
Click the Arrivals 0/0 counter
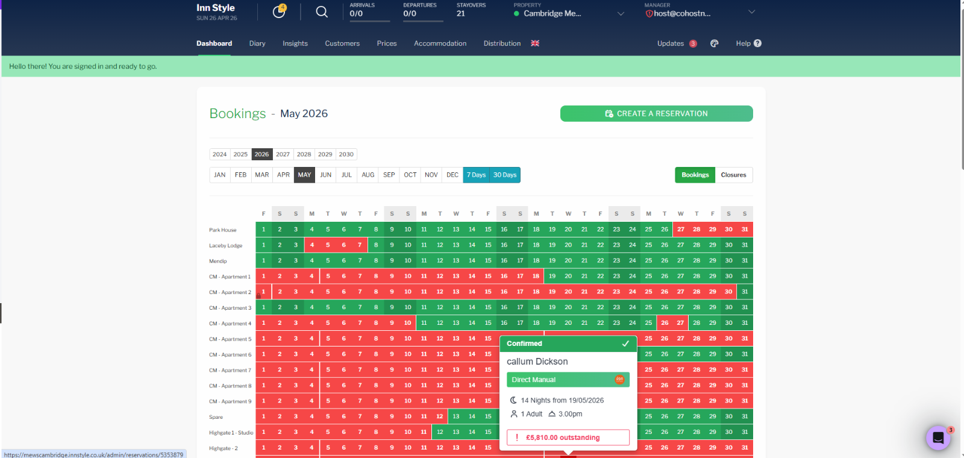pyautogui.click(x=369, y=11)
